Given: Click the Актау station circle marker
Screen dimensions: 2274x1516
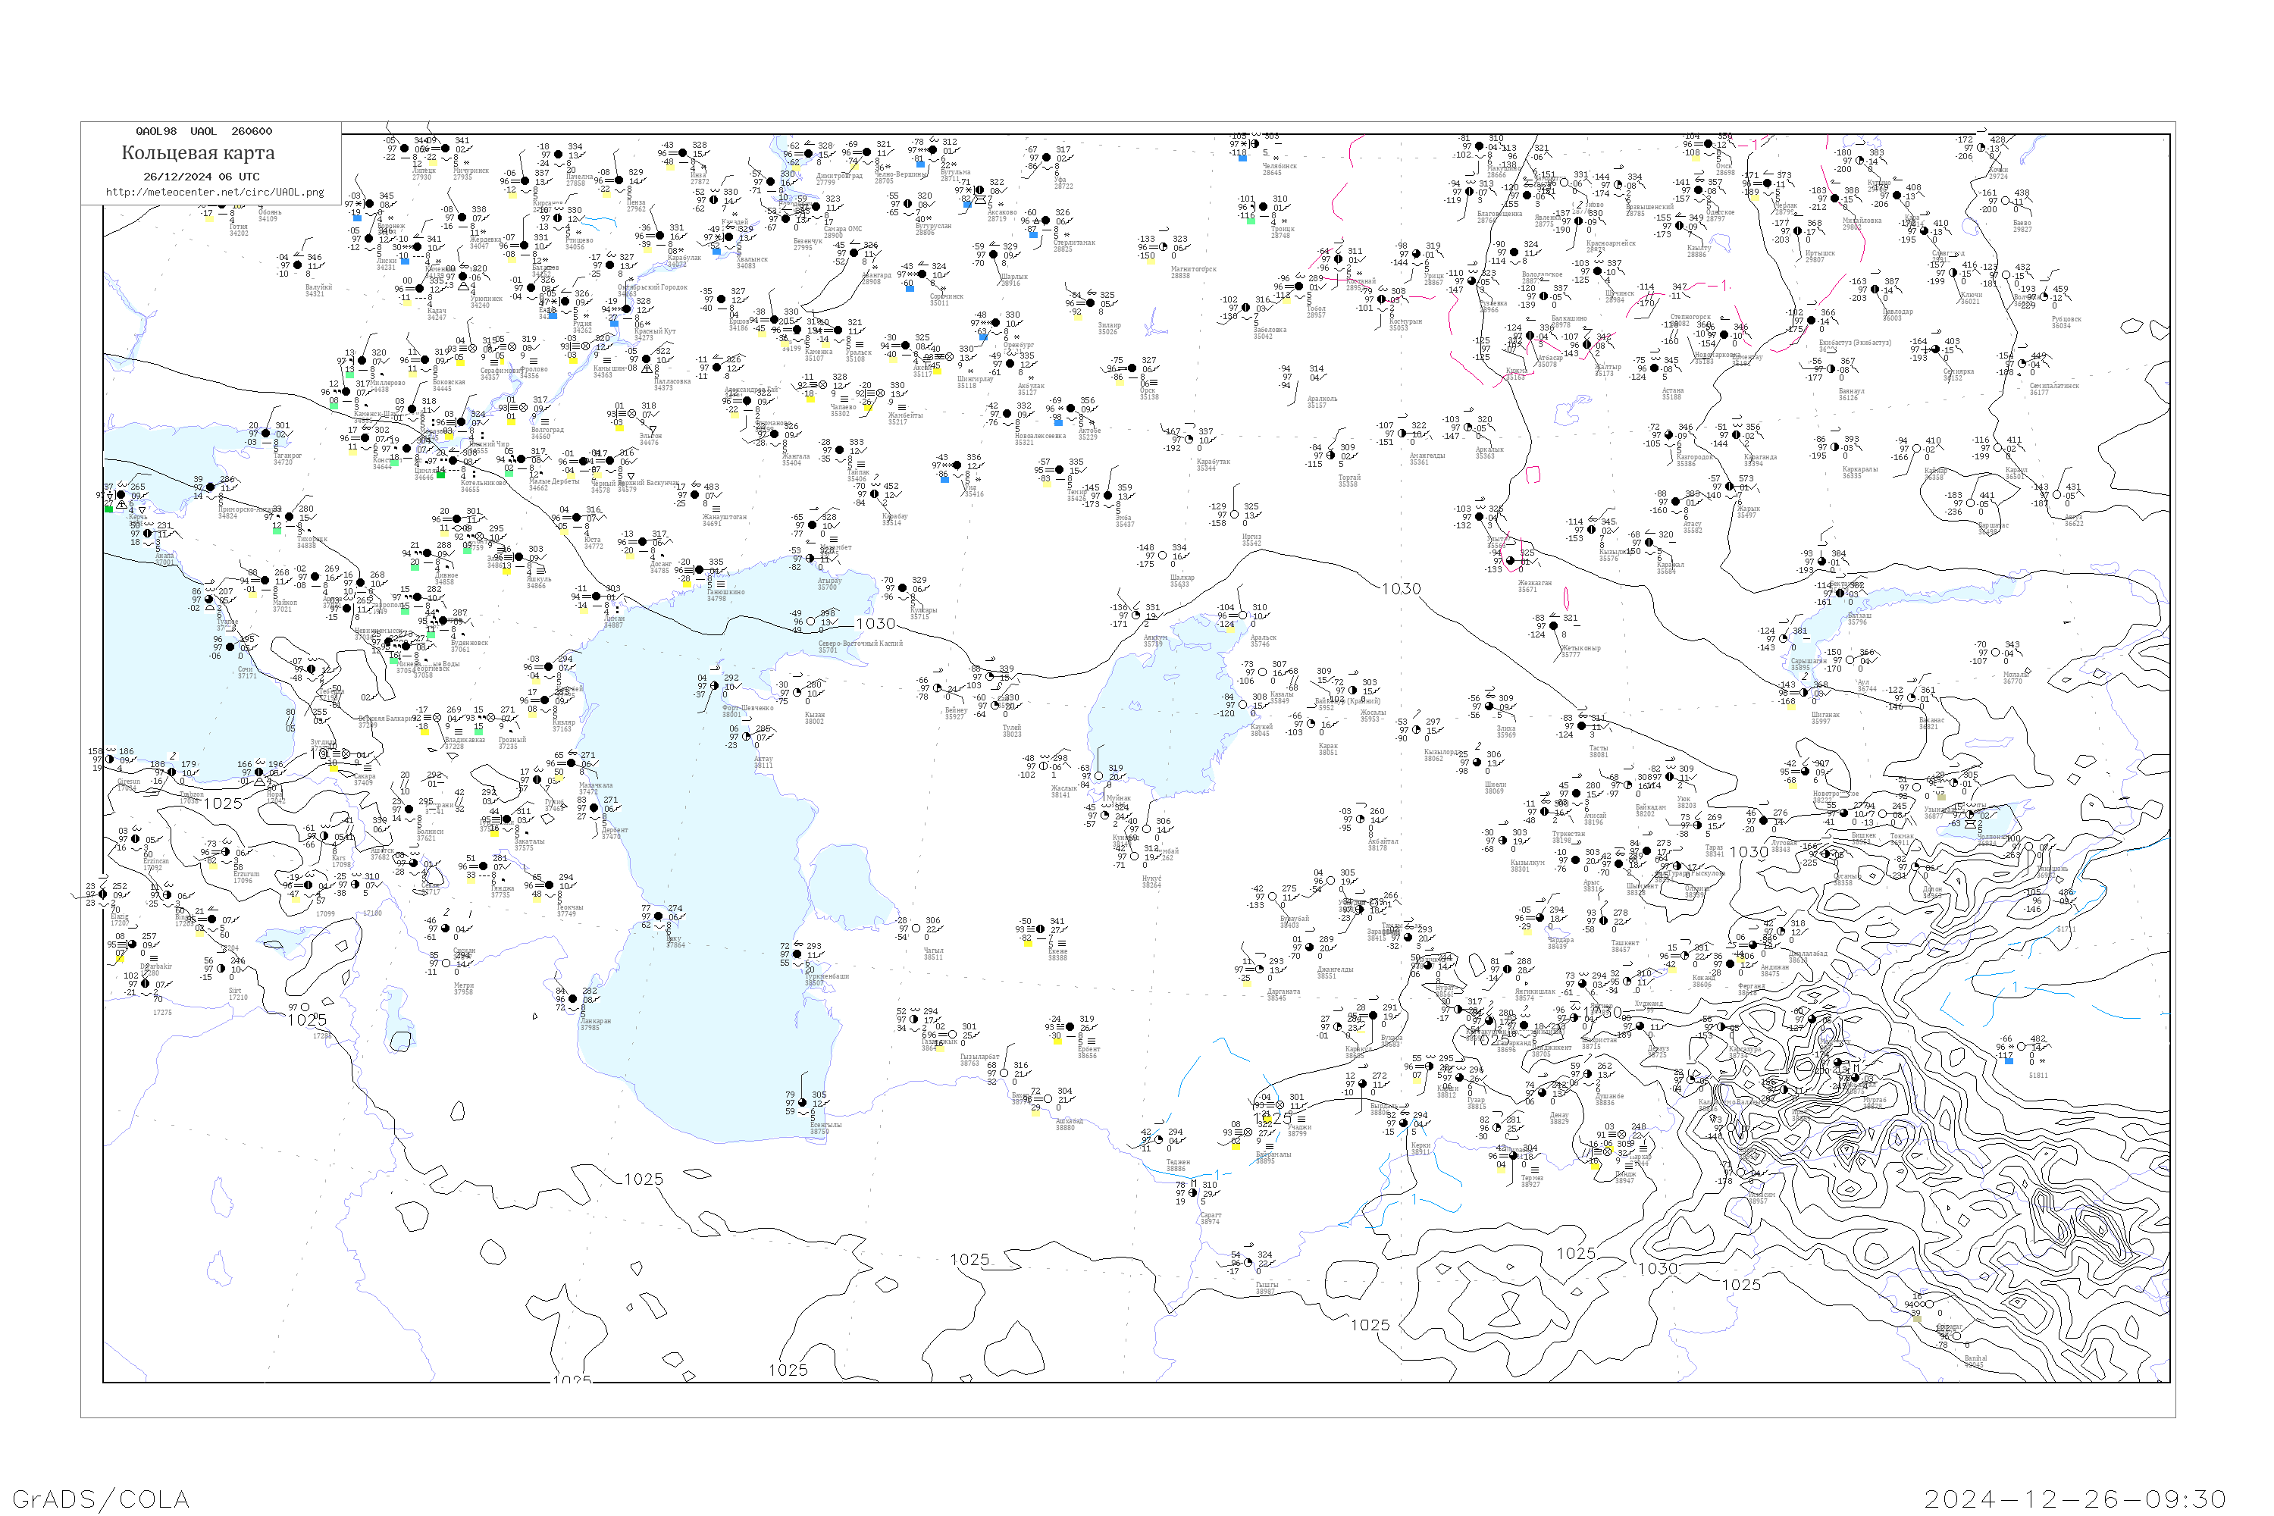Looking at the screenshot, I should click(745, 737).
